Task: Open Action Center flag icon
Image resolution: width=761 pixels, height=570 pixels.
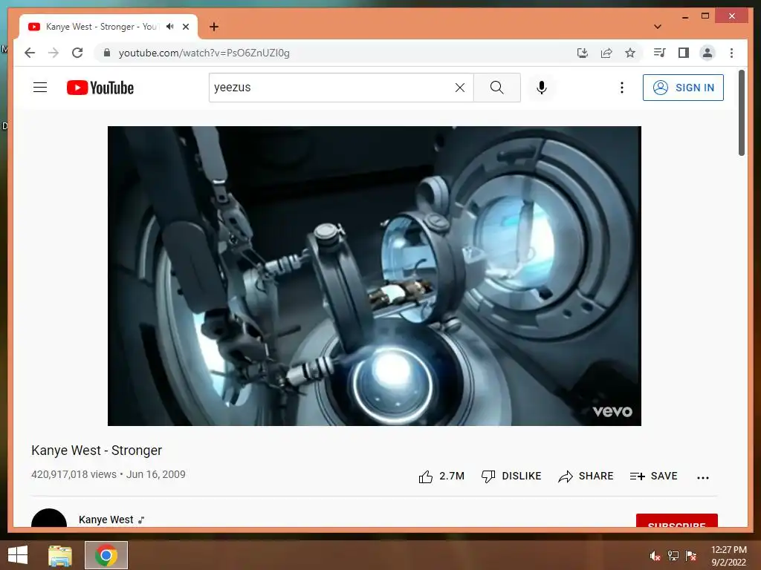Action: [x=691, y=556]
